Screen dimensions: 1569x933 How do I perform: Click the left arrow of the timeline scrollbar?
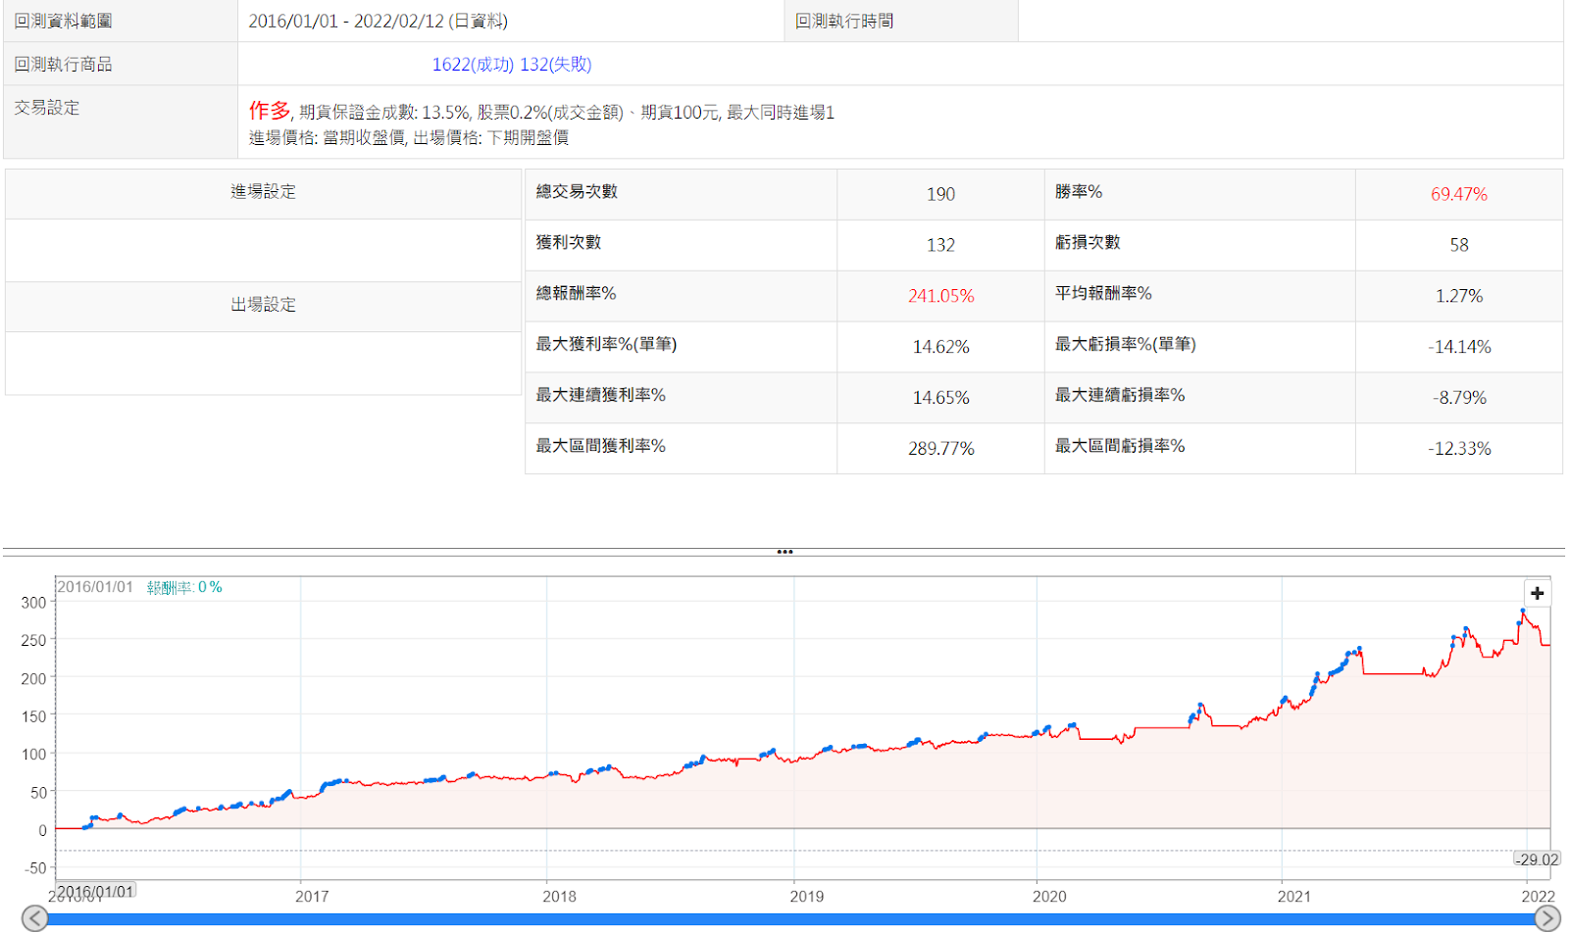point(35,918)
